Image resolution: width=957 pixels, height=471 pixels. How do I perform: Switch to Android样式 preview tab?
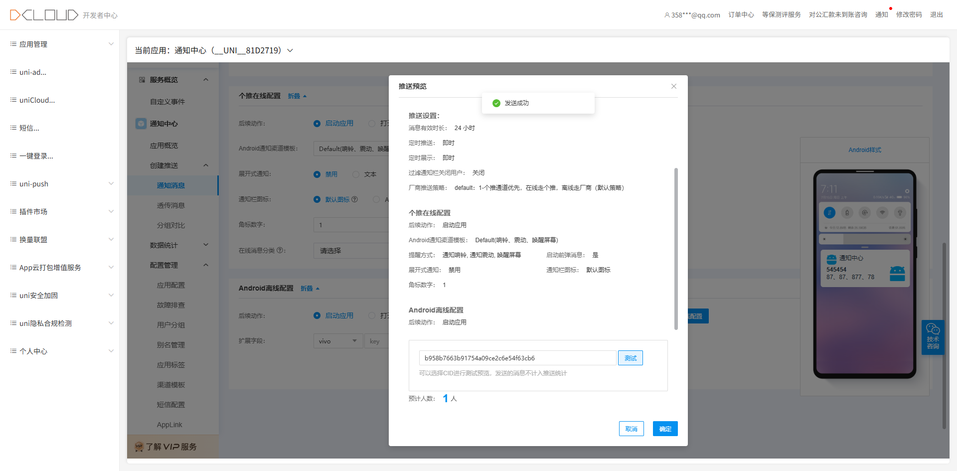(865, 150)
